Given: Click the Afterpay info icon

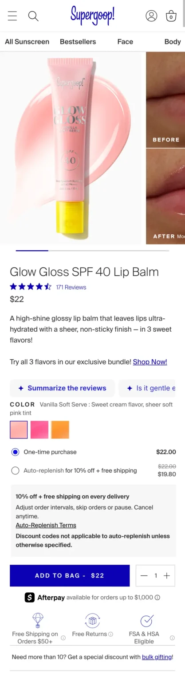Looking at the screenshot, I should pos(157,598).
